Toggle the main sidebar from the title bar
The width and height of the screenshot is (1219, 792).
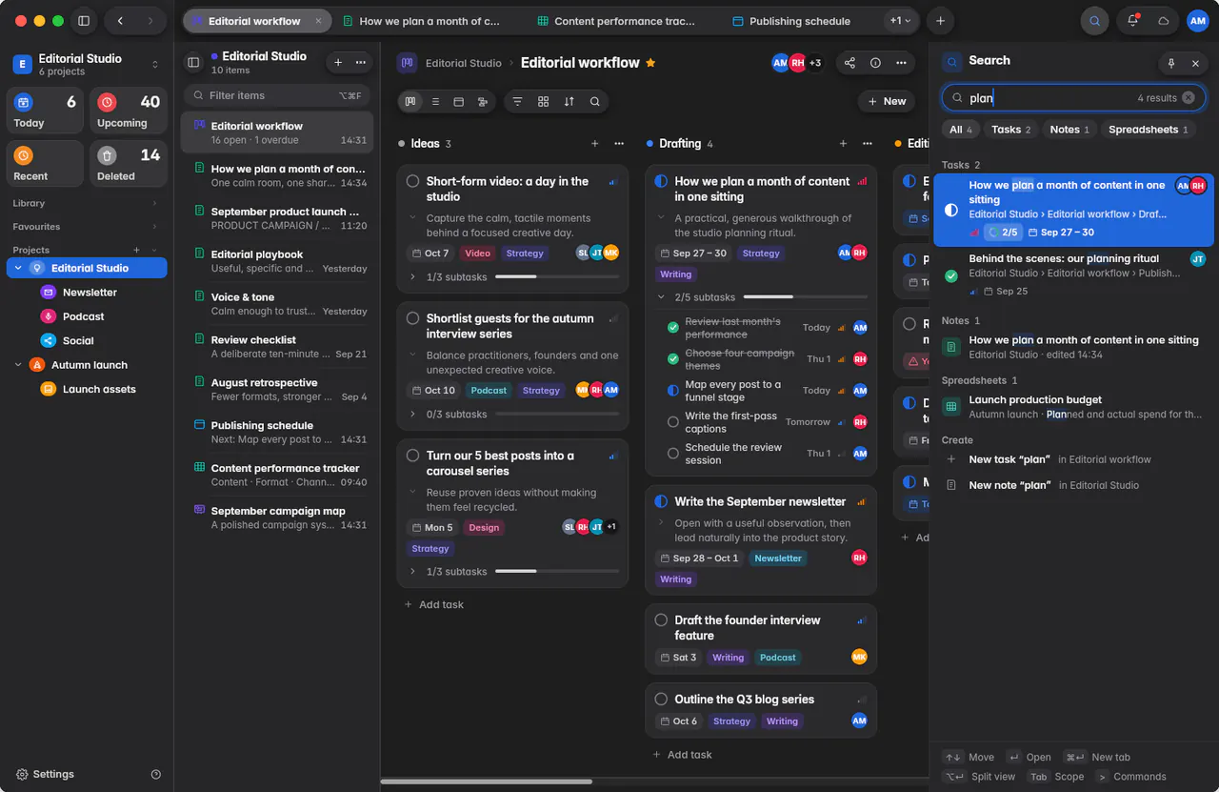[84, 21]
